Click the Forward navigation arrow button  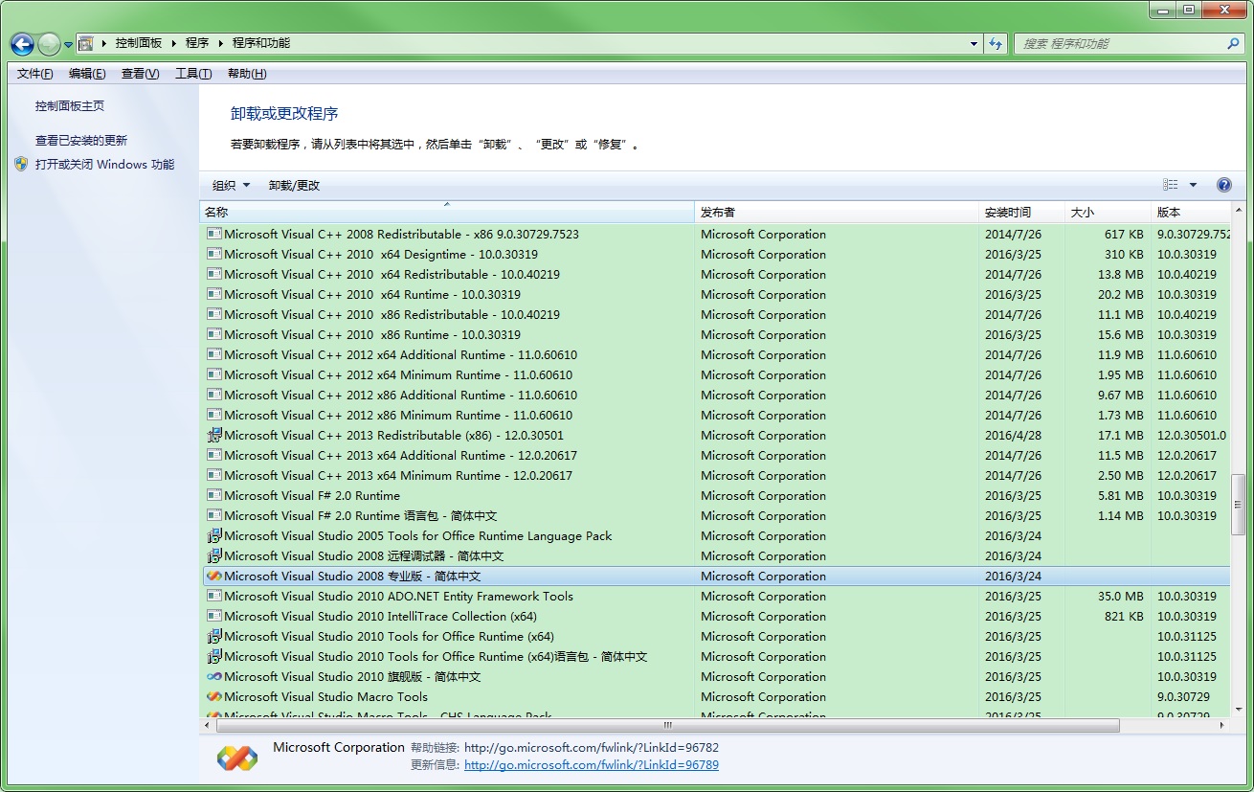click(x=49, y=44)
